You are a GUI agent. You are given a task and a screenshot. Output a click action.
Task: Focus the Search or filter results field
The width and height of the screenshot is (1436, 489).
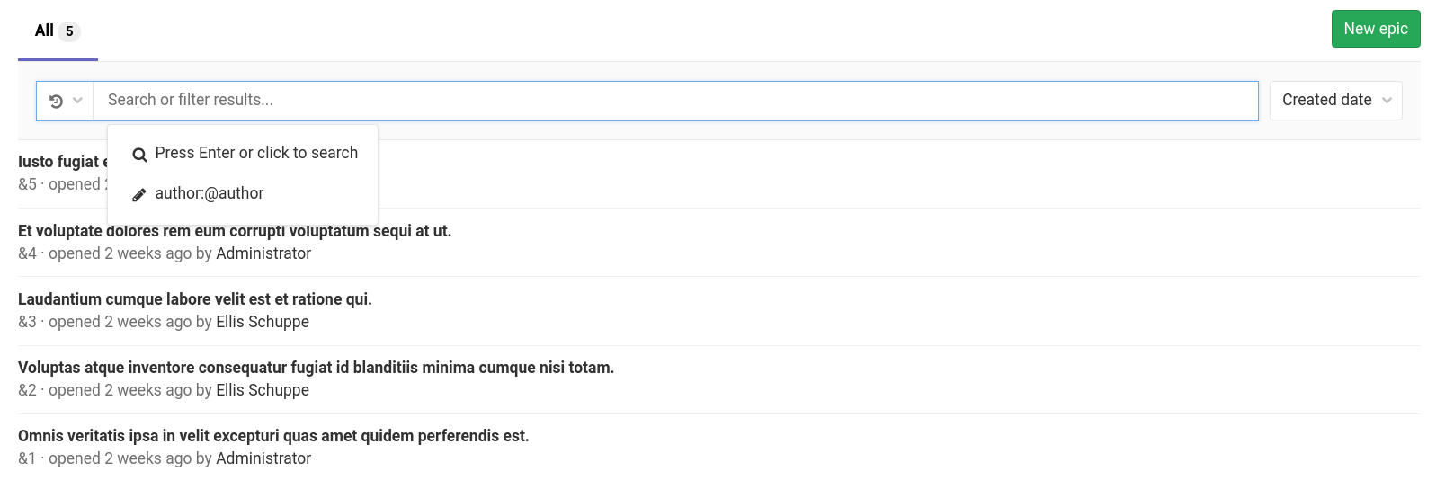674,101
